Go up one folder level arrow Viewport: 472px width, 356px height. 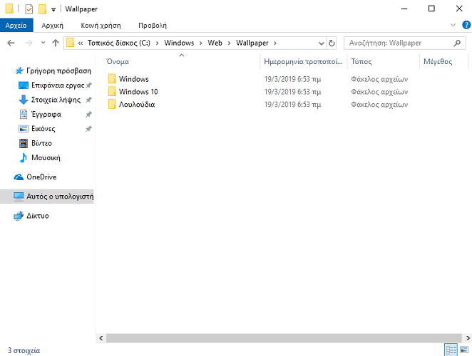point(56,43)
